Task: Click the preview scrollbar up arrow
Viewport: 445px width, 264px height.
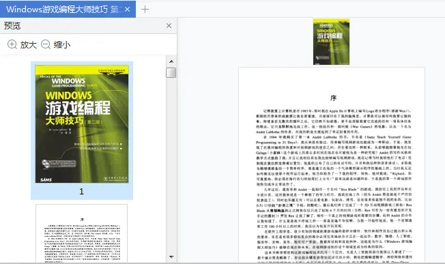Action: pos(171,61)
